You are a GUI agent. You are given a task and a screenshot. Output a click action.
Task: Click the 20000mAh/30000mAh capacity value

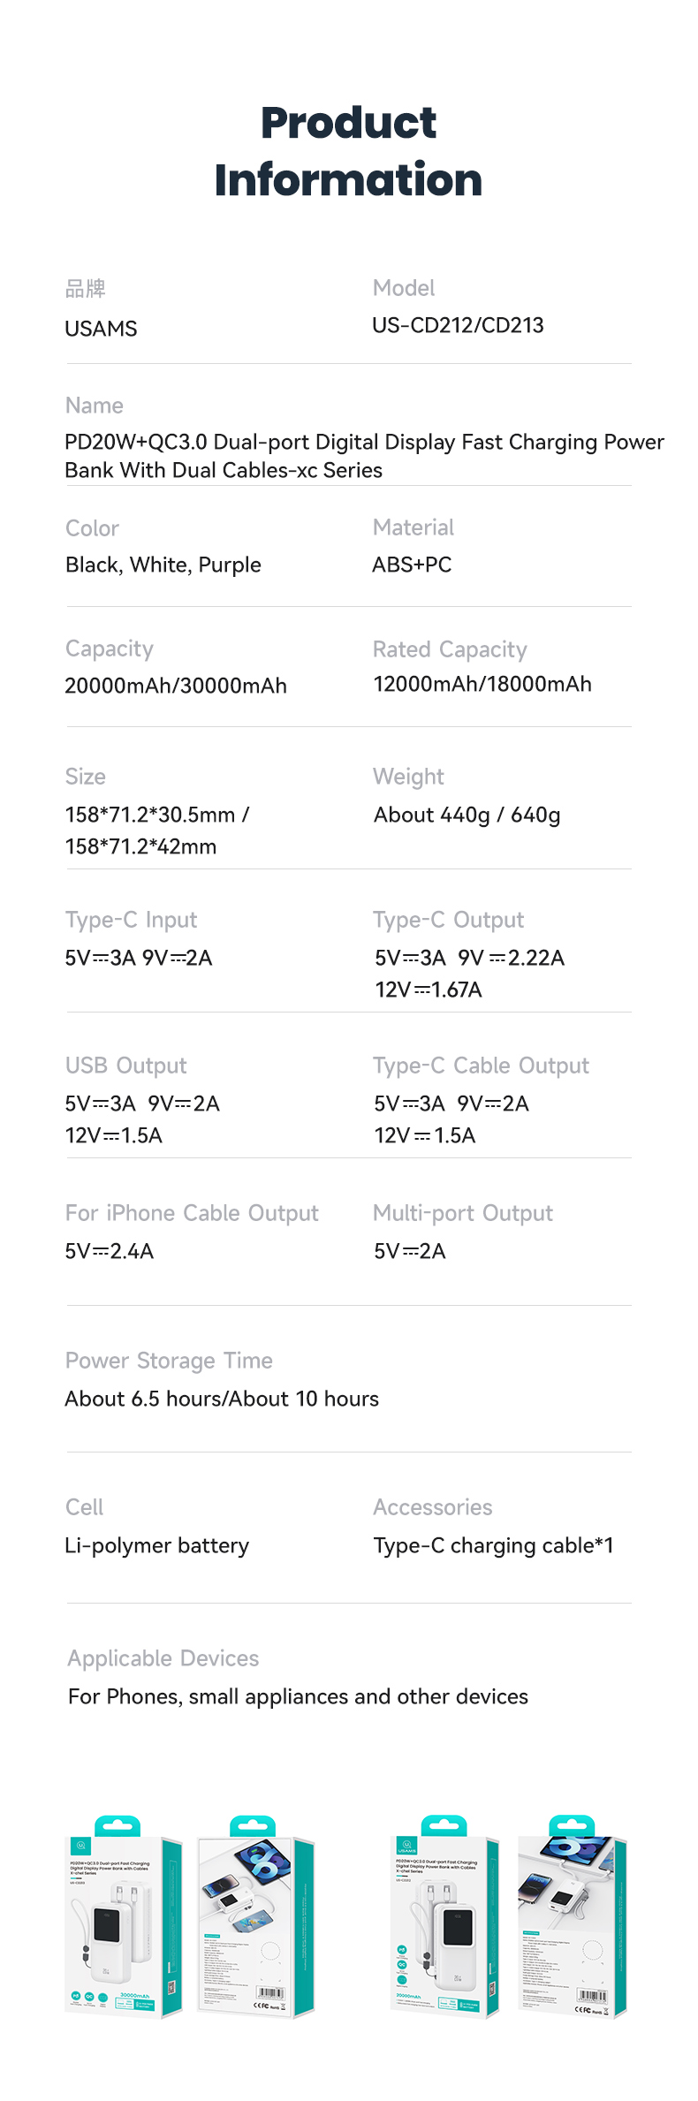click(x=176, y=686)
